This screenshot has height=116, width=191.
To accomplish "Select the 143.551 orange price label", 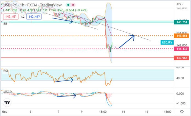I will pyautogui.click(x=181, y=36).
